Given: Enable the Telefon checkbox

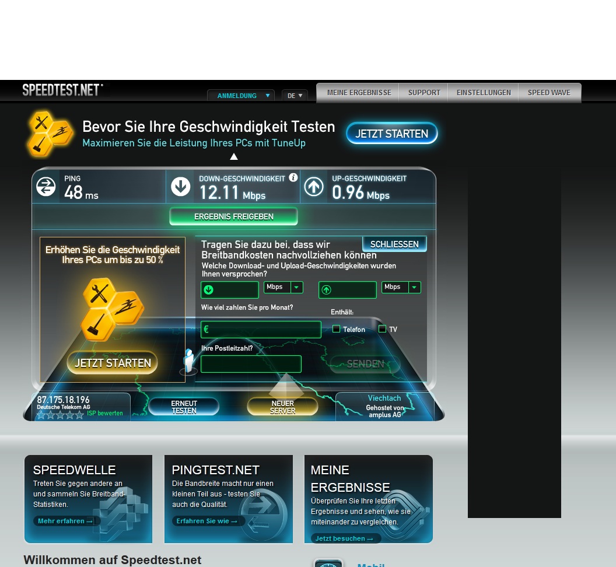Looking at the screenshot, I should coord(336,329).
